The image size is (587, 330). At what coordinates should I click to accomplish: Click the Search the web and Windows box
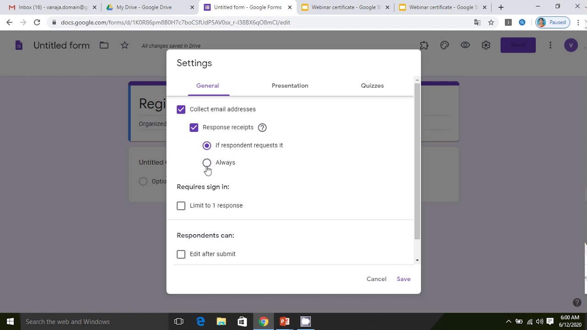[x=94, y=322]
